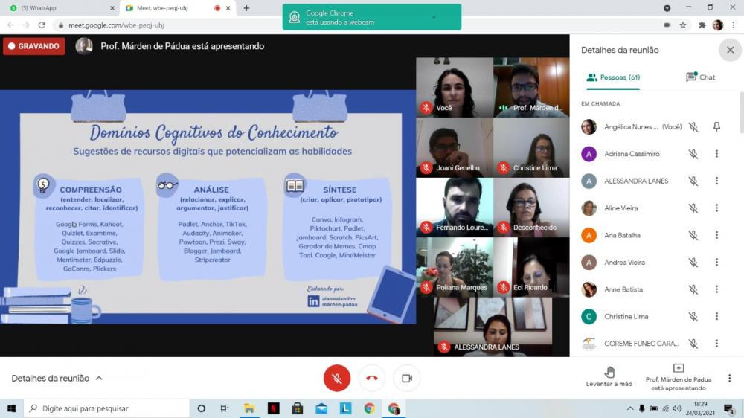Switch to WhatsApp browser tab
The width and height of the screenshot is (744, 418).
(x=60, y=8)
